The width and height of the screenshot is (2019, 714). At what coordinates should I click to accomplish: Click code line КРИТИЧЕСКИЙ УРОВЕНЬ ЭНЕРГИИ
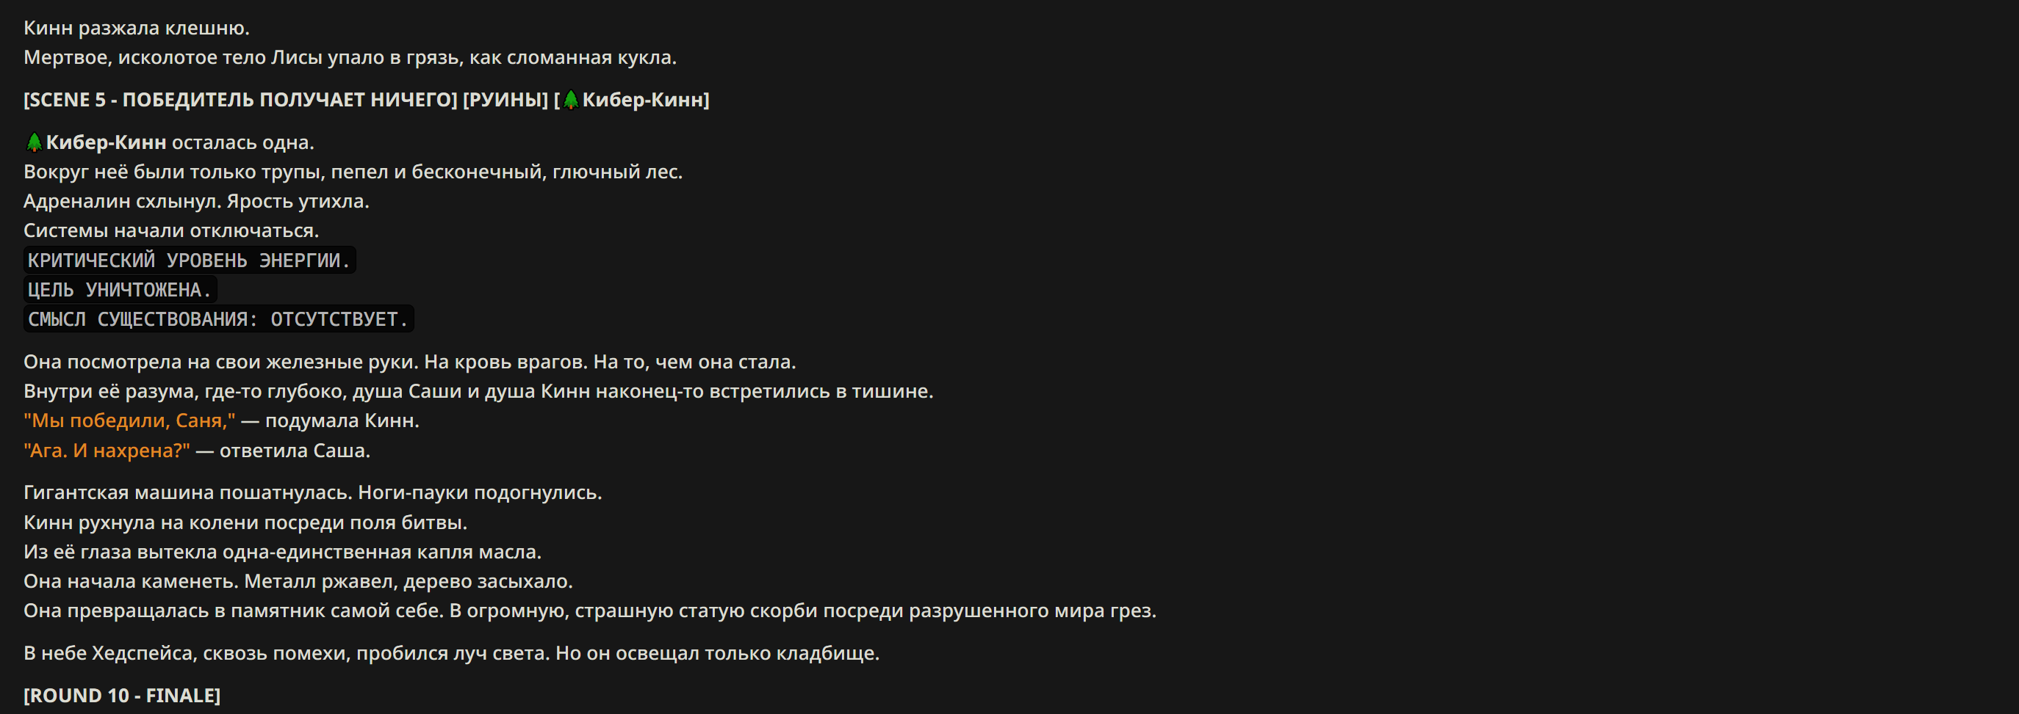click(x=190, y=261)
